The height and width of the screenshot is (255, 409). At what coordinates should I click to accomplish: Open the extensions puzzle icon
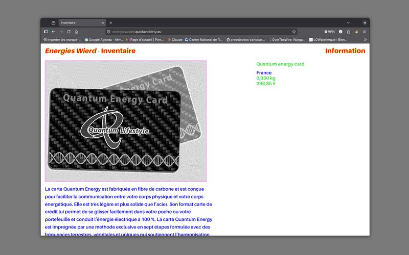click(349, 32)
